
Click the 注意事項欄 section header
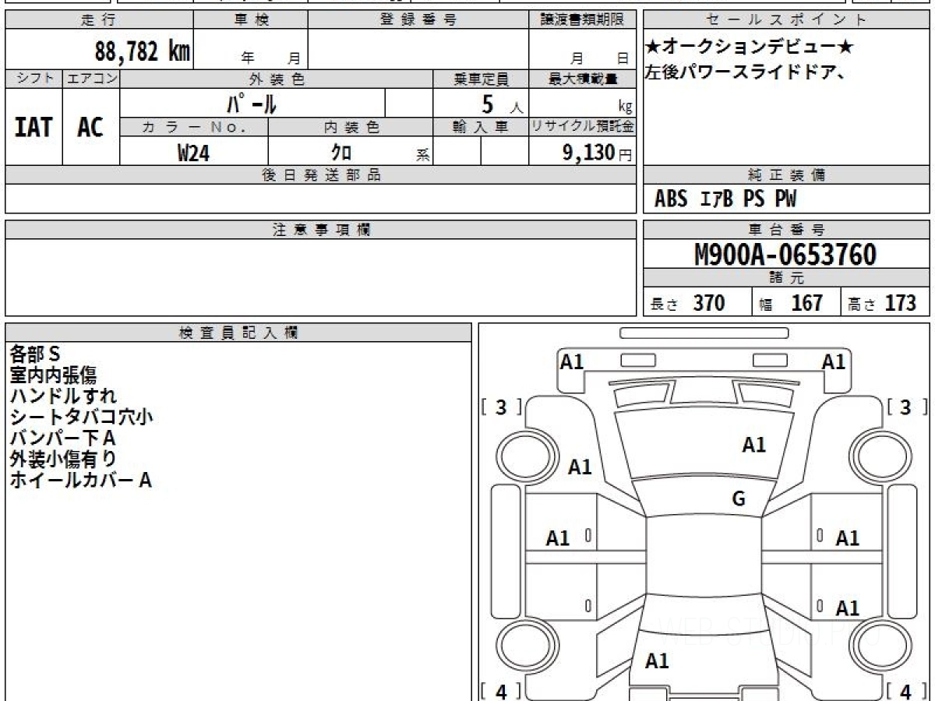pos(321,229)
